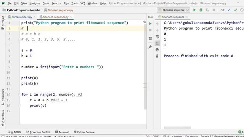Open the Navigate menu
Viewport: 244px width, 137px height.
[35, 3]
